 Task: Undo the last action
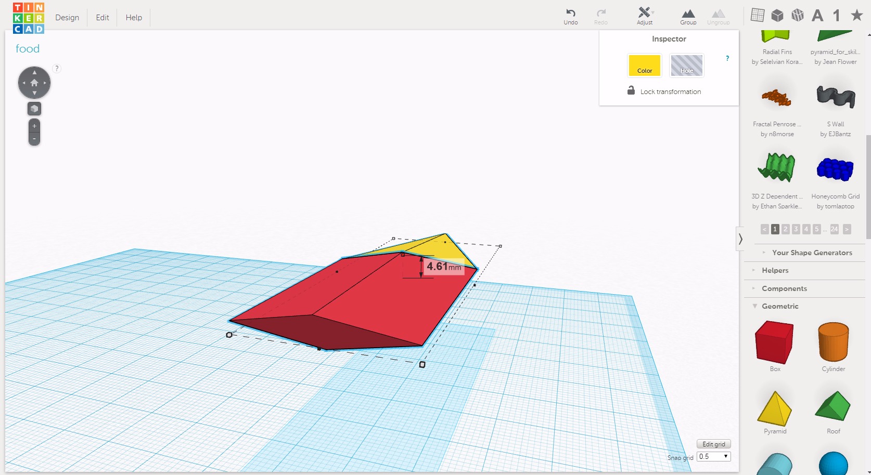tap(571, 17)
